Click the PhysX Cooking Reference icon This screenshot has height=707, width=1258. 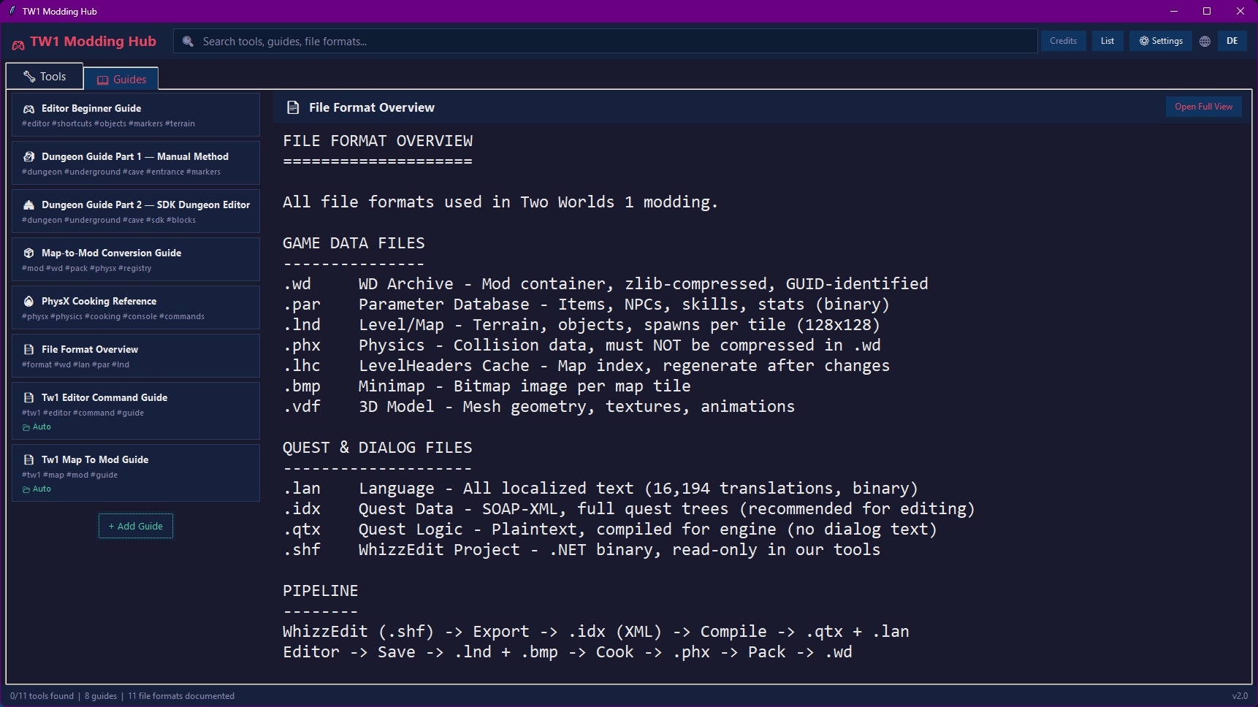29,302
